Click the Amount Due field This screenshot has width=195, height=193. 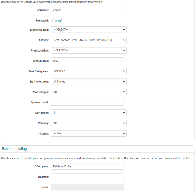[x=87, y=61]
